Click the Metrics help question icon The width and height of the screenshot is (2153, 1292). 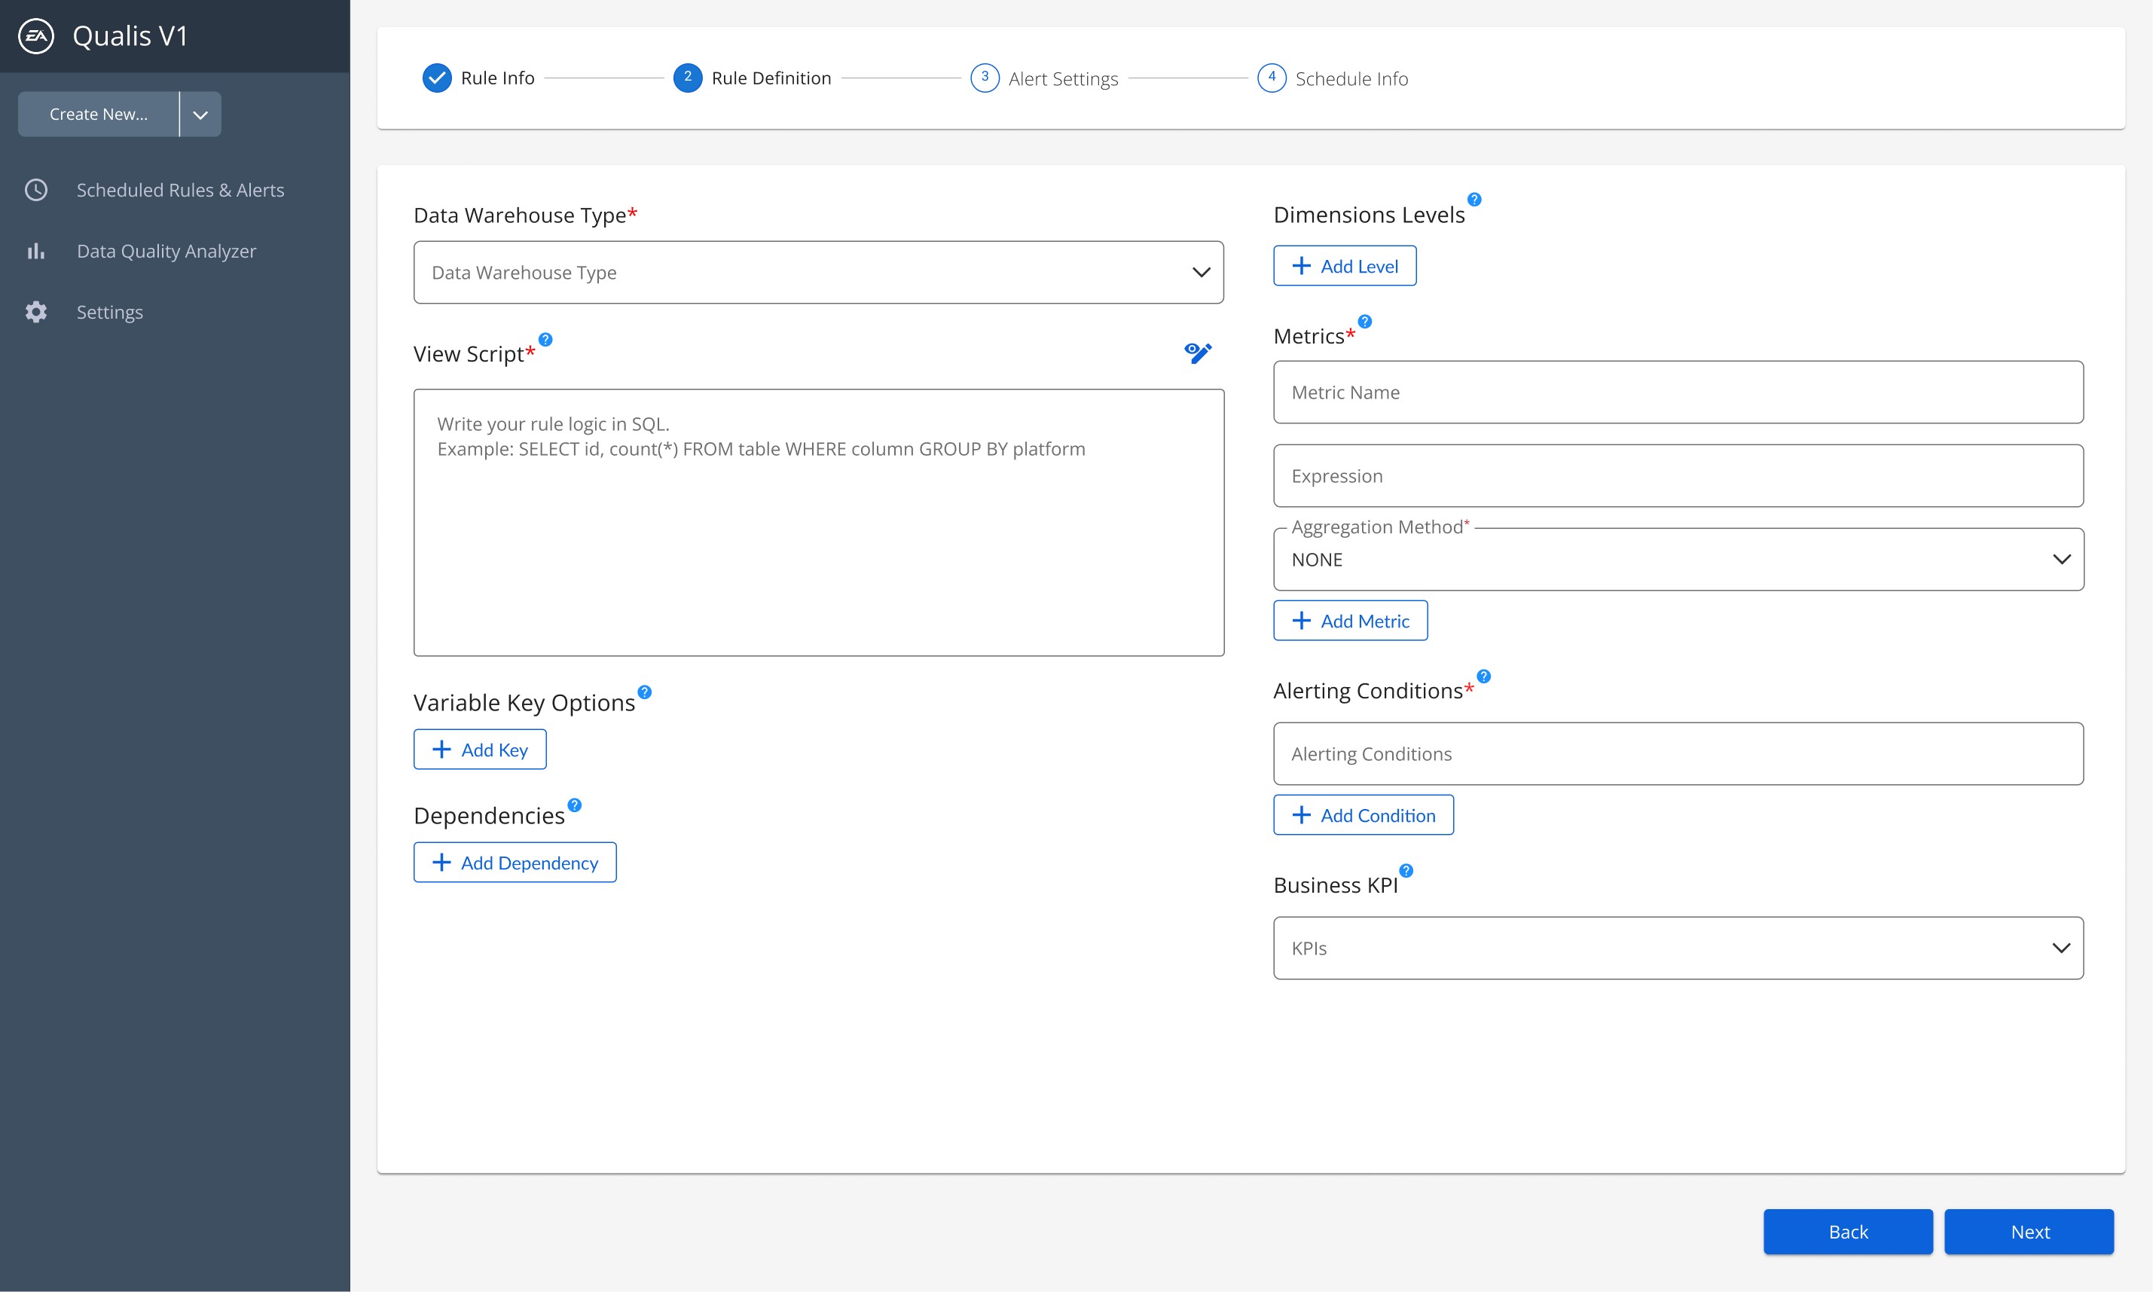coord(1365,321)
